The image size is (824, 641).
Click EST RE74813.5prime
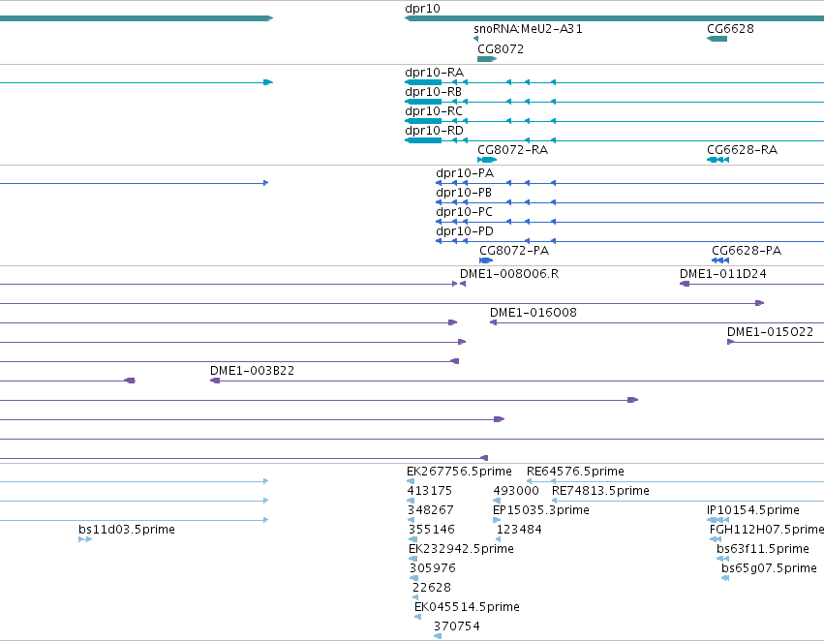(x=600, y=491)
